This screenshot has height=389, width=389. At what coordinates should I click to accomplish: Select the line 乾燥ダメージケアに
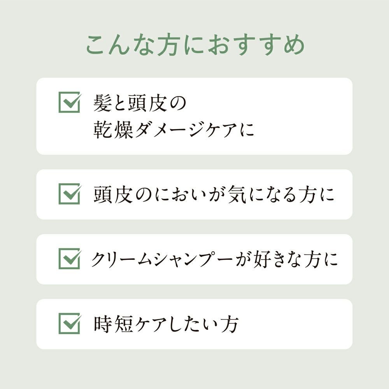[174, 130]
